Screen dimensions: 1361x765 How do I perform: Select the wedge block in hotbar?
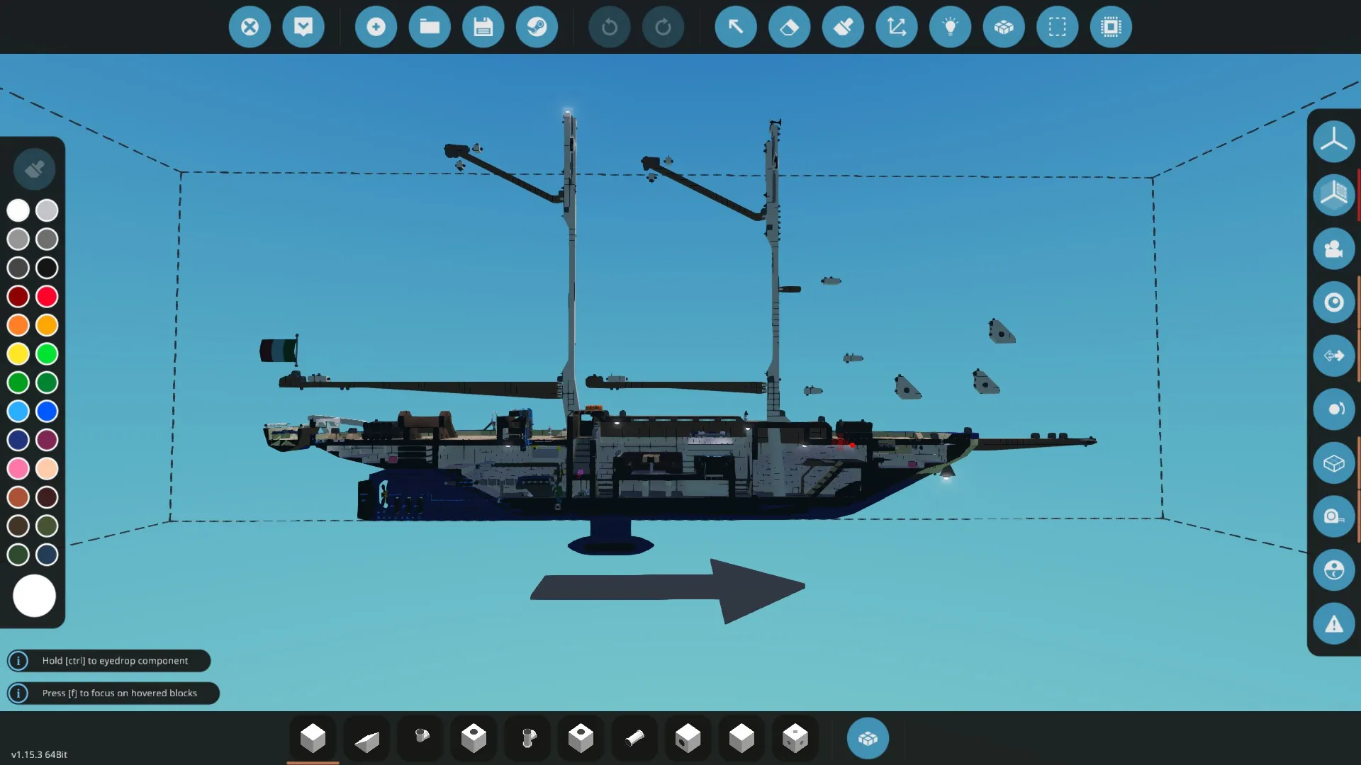pyautogui.click(x=366, y=739)
